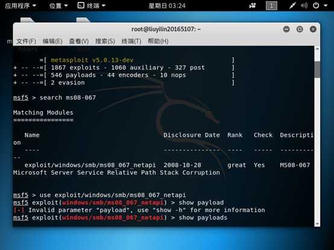Image resolution: width=334 pixels, height=250 pixels.
Task: Close the terminal window
Action: [313, 29]
